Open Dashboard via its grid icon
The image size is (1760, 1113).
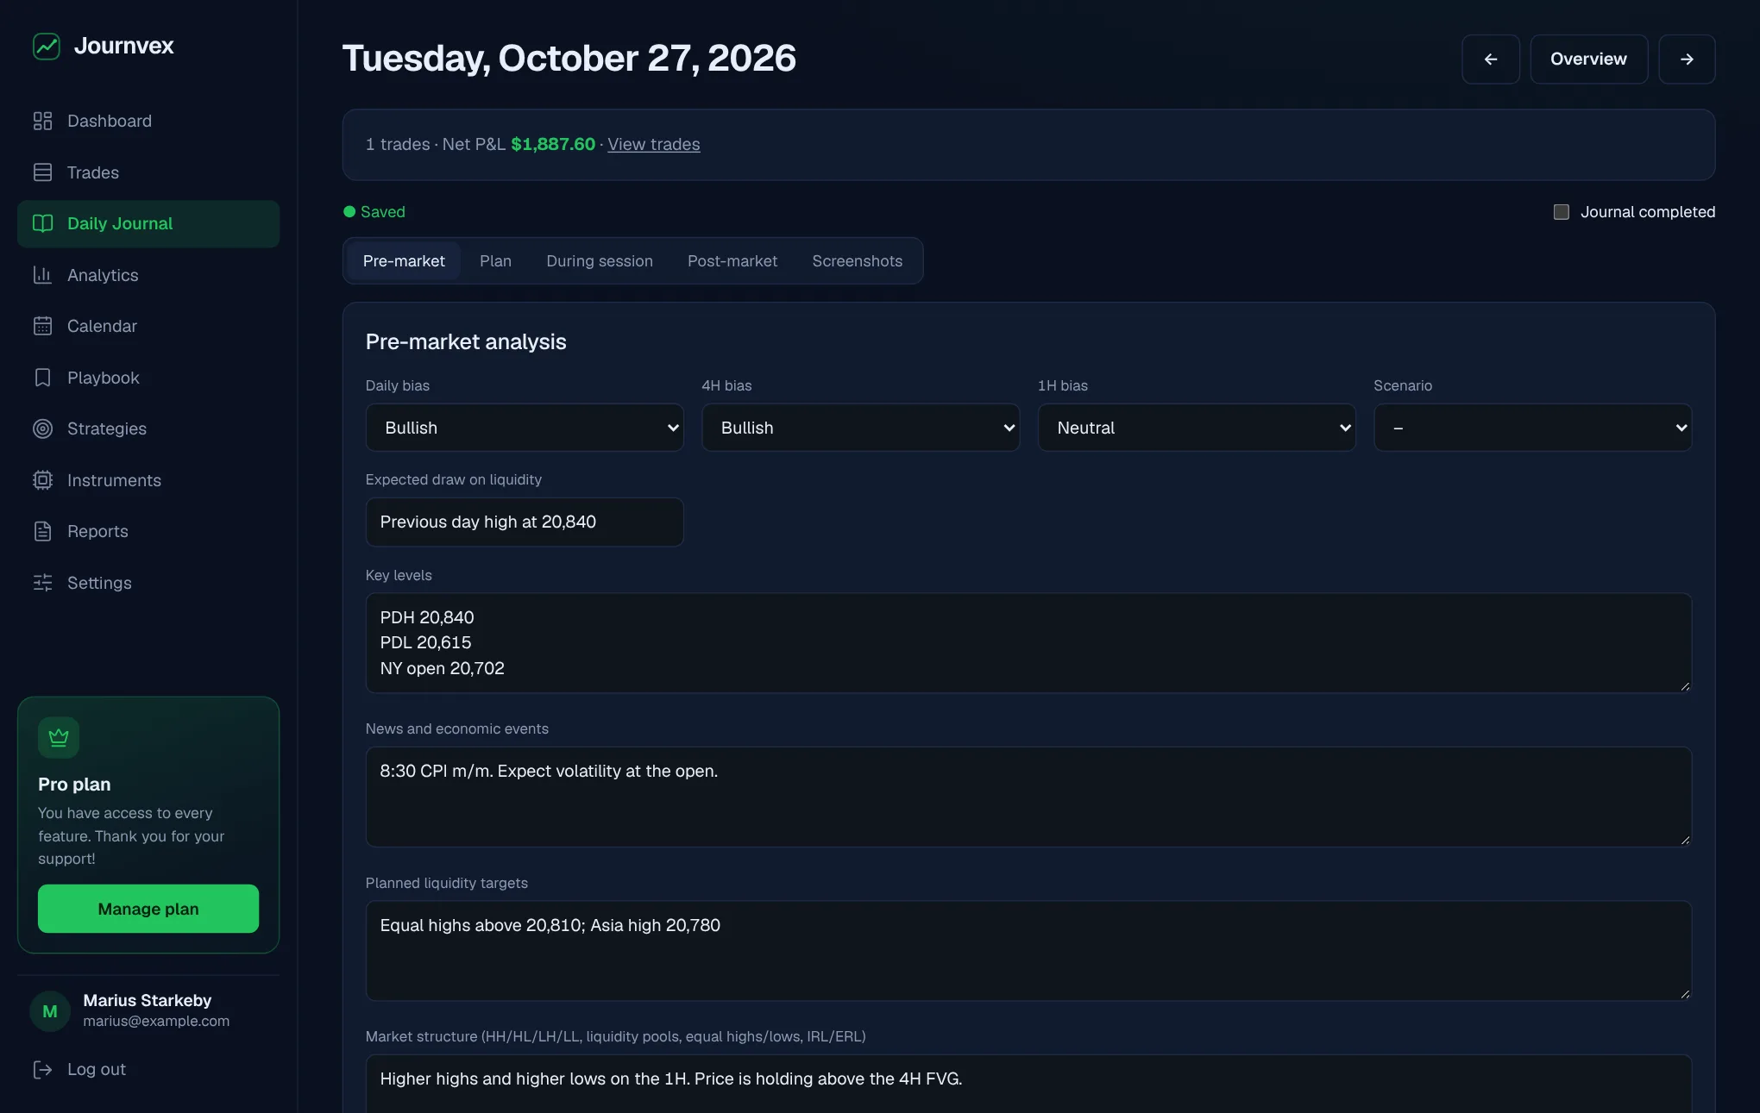(x=42, y=121)
